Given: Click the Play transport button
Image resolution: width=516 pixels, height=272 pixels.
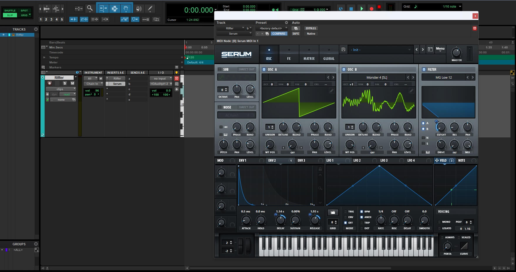Looking at the screenshot, I should [x=362, y=9].
